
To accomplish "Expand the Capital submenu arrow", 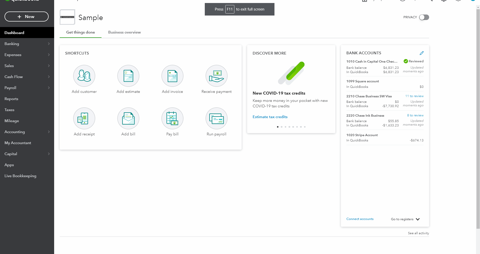I will 49,154.
